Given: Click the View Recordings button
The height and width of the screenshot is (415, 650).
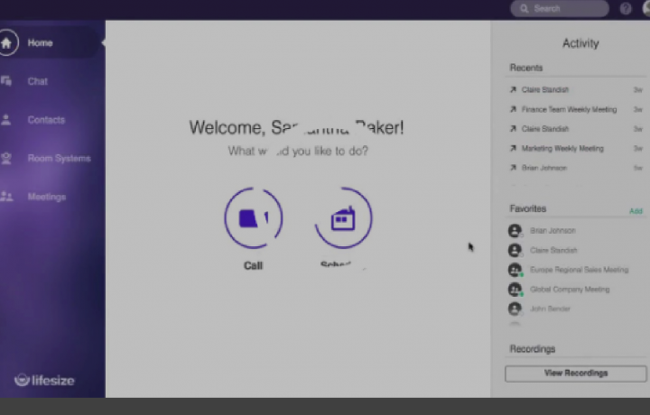Looking at the screenshot, I should [x=575, y=373].
